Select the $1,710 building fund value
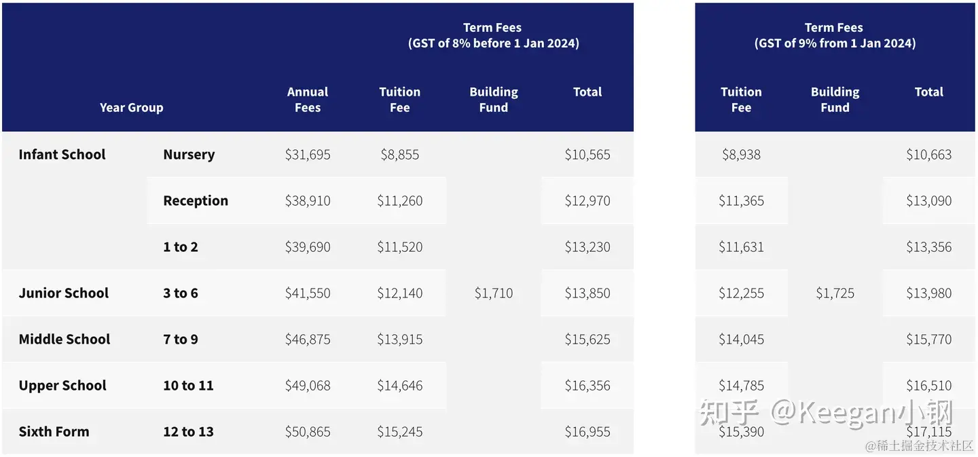978x457 pixels. point(493,293)
